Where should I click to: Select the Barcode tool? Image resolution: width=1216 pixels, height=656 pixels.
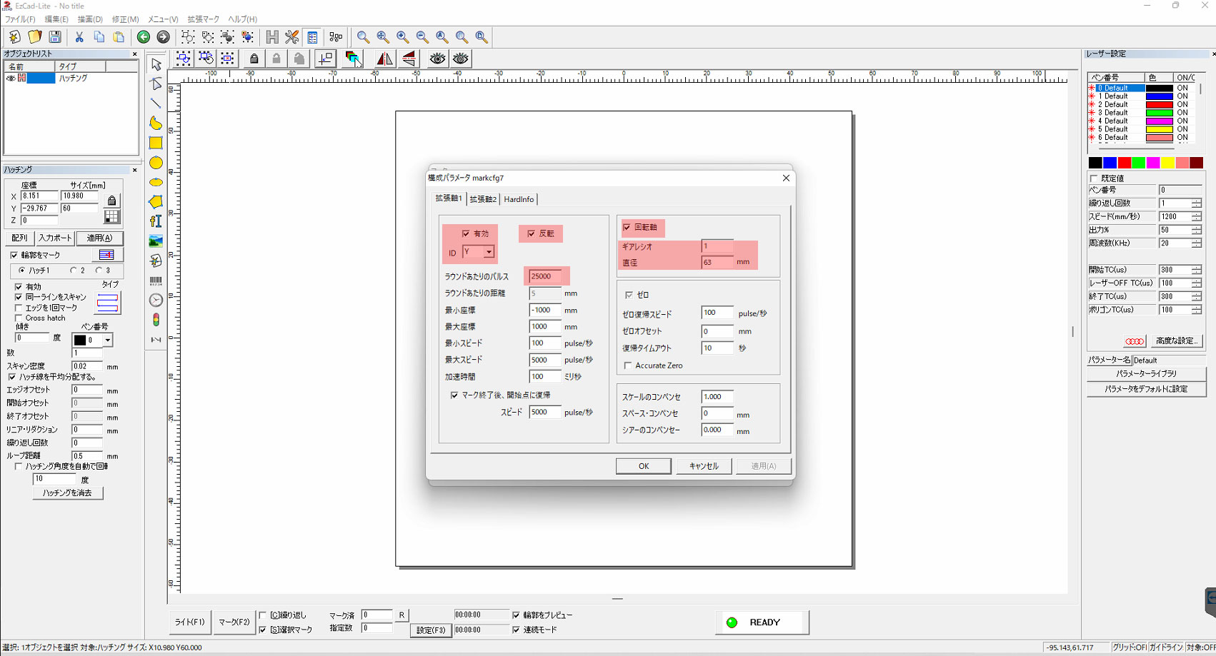(156, 281)
